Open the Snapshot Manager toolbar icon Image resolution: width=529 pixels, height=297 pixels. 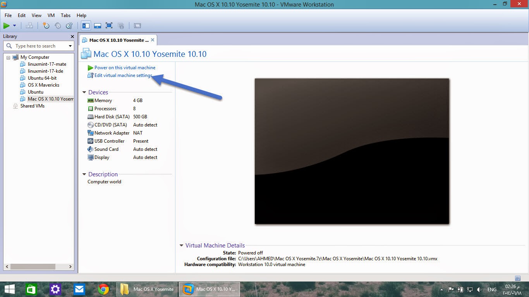click(x=69, y=26)
